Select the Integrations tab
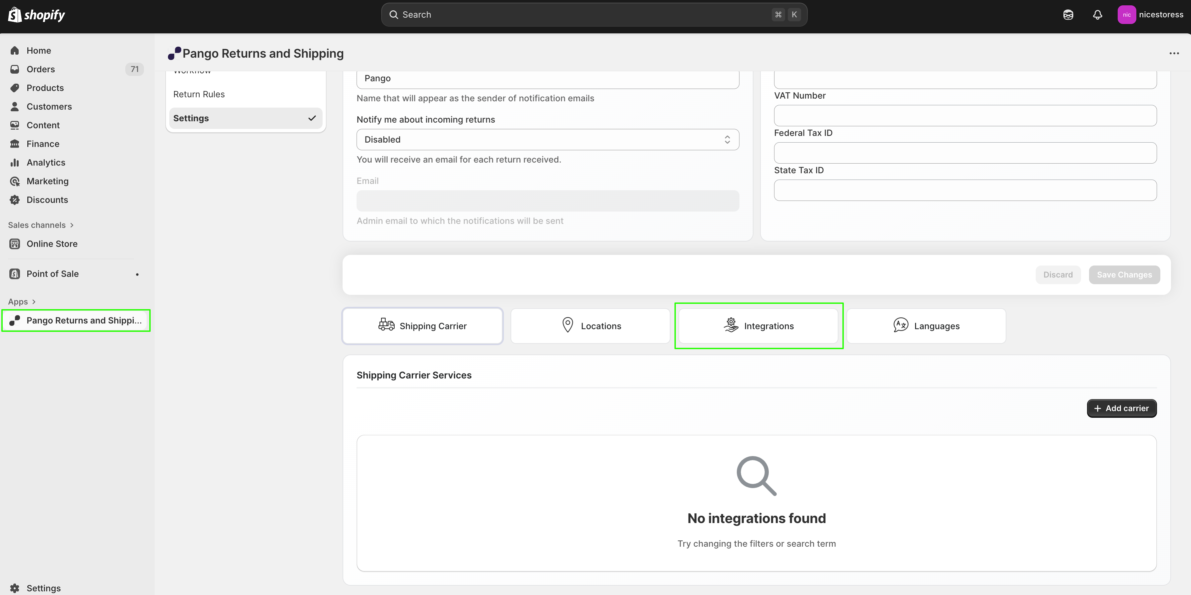 point(758,326)
